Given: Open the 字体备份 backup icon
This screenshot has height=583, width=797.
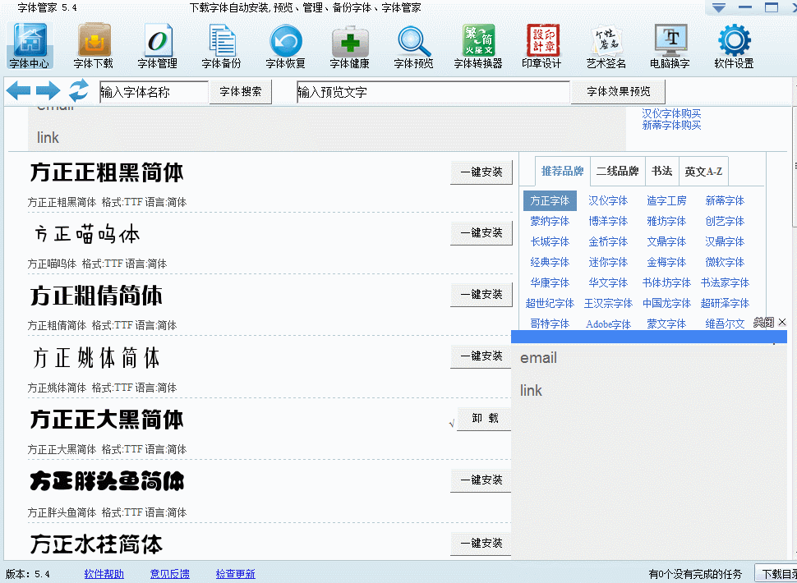Looking at the screenshot, I should tap(222, 45).
